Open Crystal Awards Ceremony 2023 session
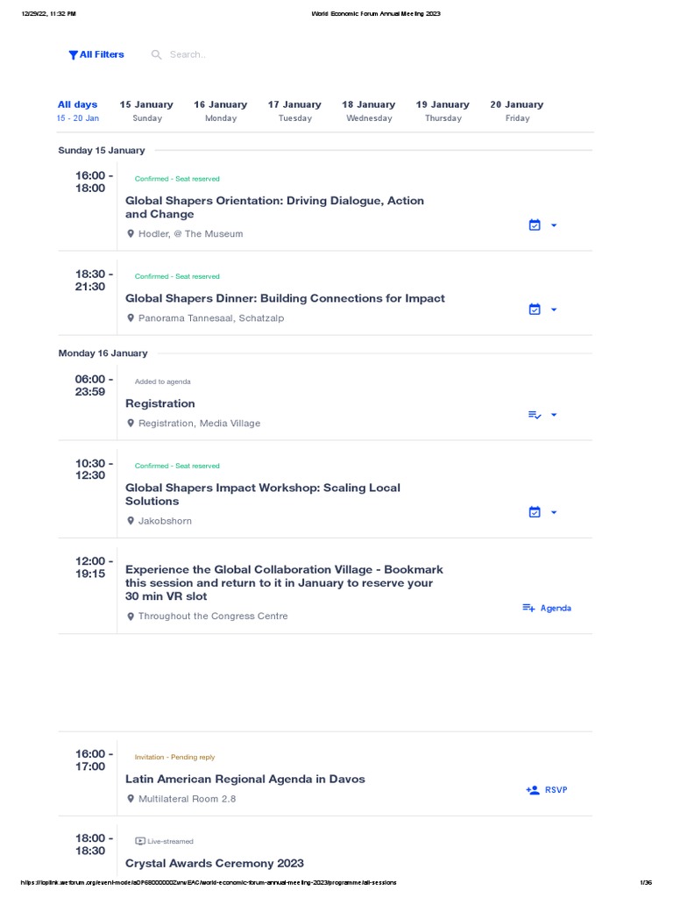This screenshot has width=673, height=898. [x=215, y=863]
